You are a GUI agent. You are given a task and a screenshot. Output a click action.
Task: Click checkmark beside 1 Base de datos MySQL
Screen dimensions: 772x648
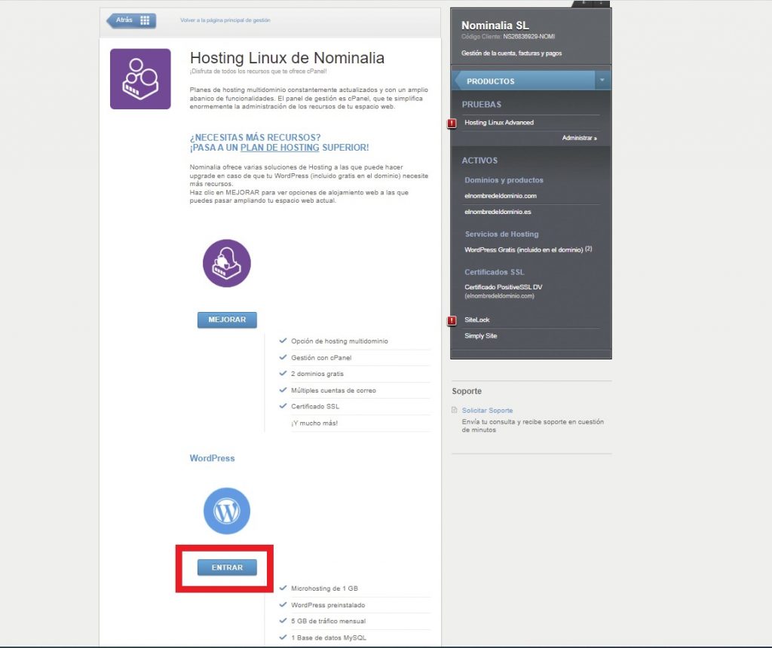[283, 637]
